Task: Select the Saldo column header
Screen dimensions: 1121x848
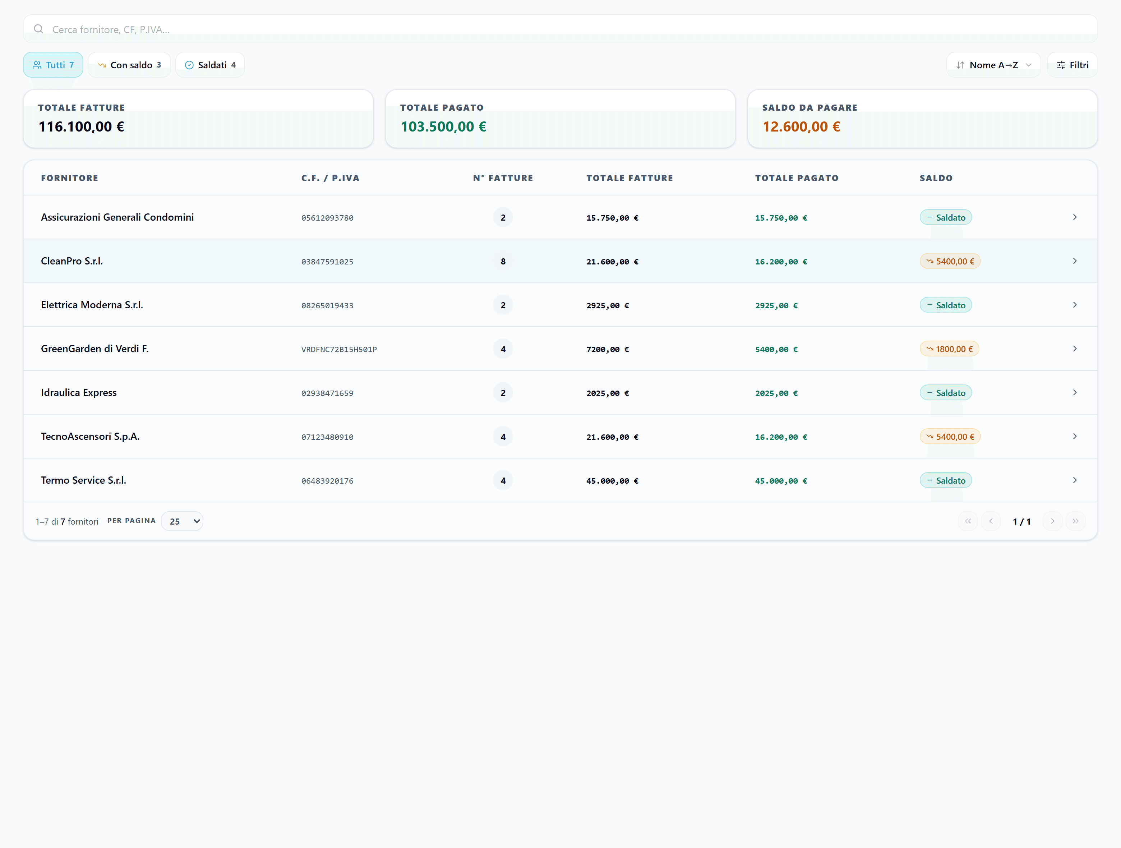Action: [x=936, y=178]
